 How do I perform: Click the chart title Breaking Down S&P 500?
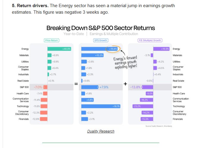100,28
